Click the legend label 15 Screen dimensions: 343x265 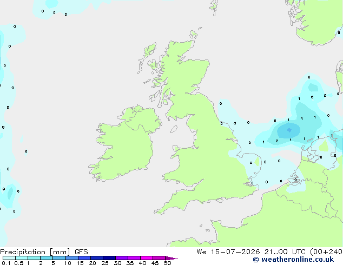pos(80,263)
